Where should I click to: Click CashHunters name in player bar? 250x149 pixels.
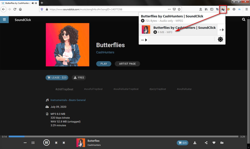(x=94, y=145)
